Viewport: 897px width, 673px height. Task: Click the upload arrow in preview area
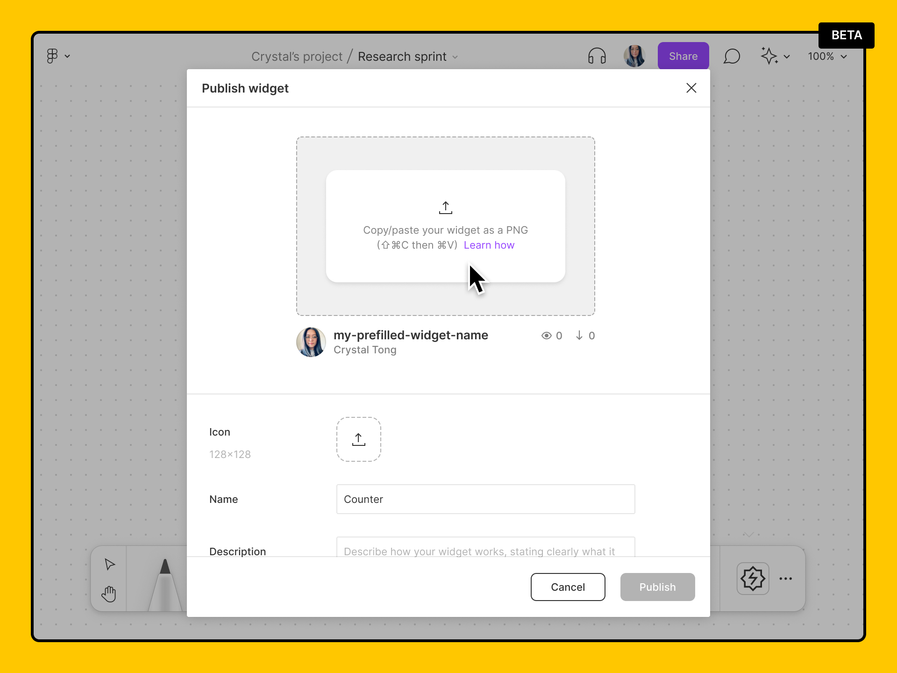tap(446, 208)
